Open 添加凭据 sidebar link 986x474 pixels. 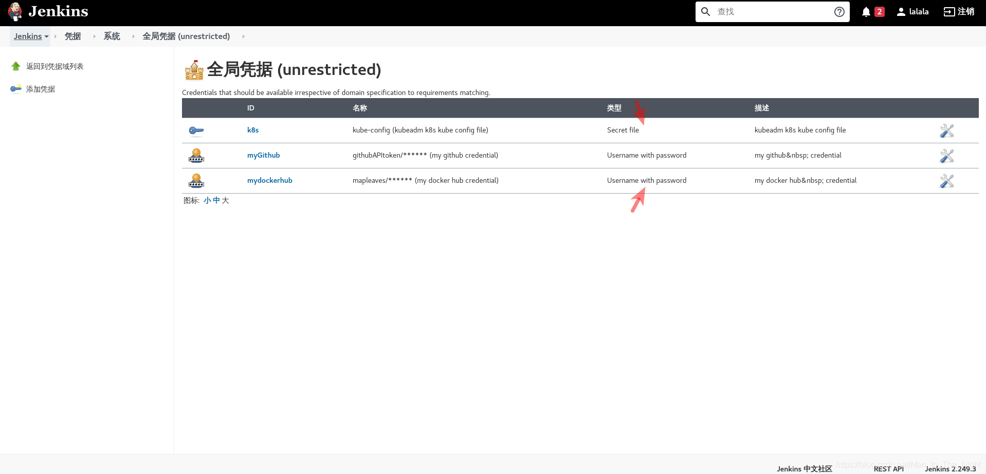(41, 89)
